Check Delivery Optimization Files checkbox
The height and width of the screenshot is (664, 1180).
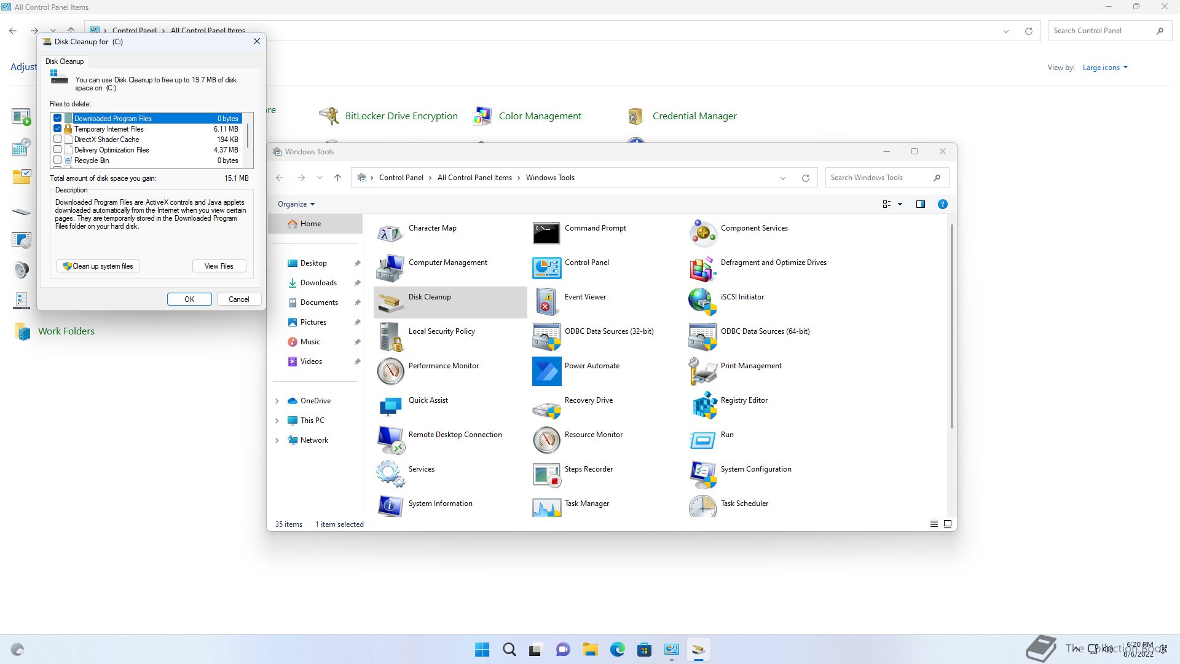point(58,149)
